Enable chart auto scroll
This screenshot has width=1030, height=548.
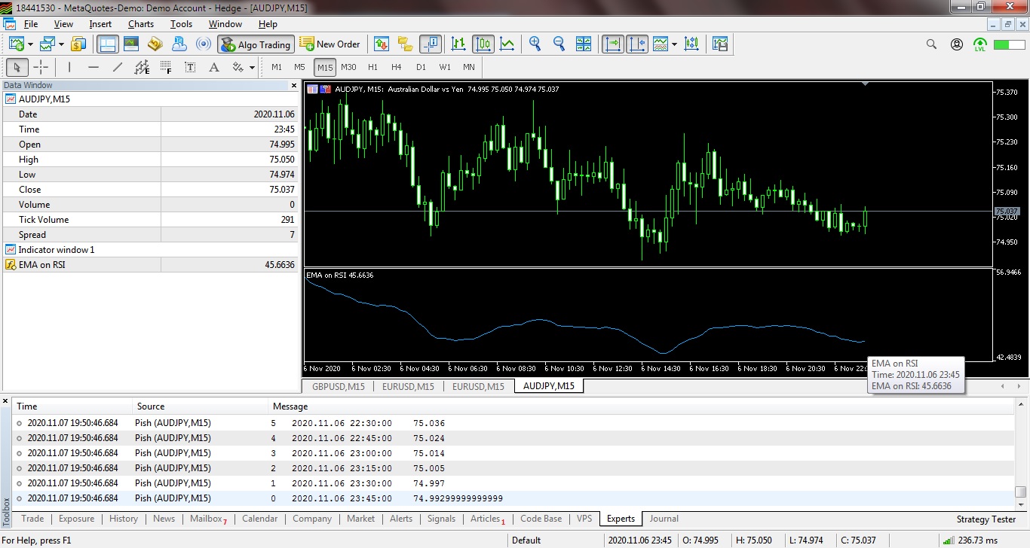coord(613,44)
